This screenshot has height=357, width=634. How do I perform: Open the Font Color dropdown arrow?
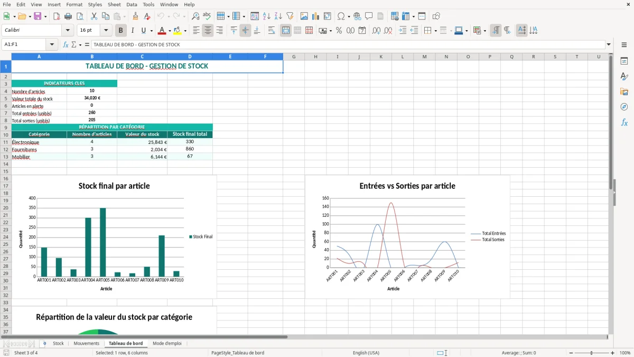(170, 31)
